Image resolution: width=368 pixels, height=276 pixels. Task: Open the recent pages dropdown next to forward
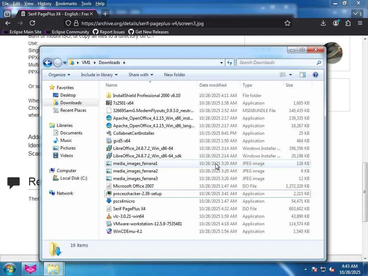(65, 63)
